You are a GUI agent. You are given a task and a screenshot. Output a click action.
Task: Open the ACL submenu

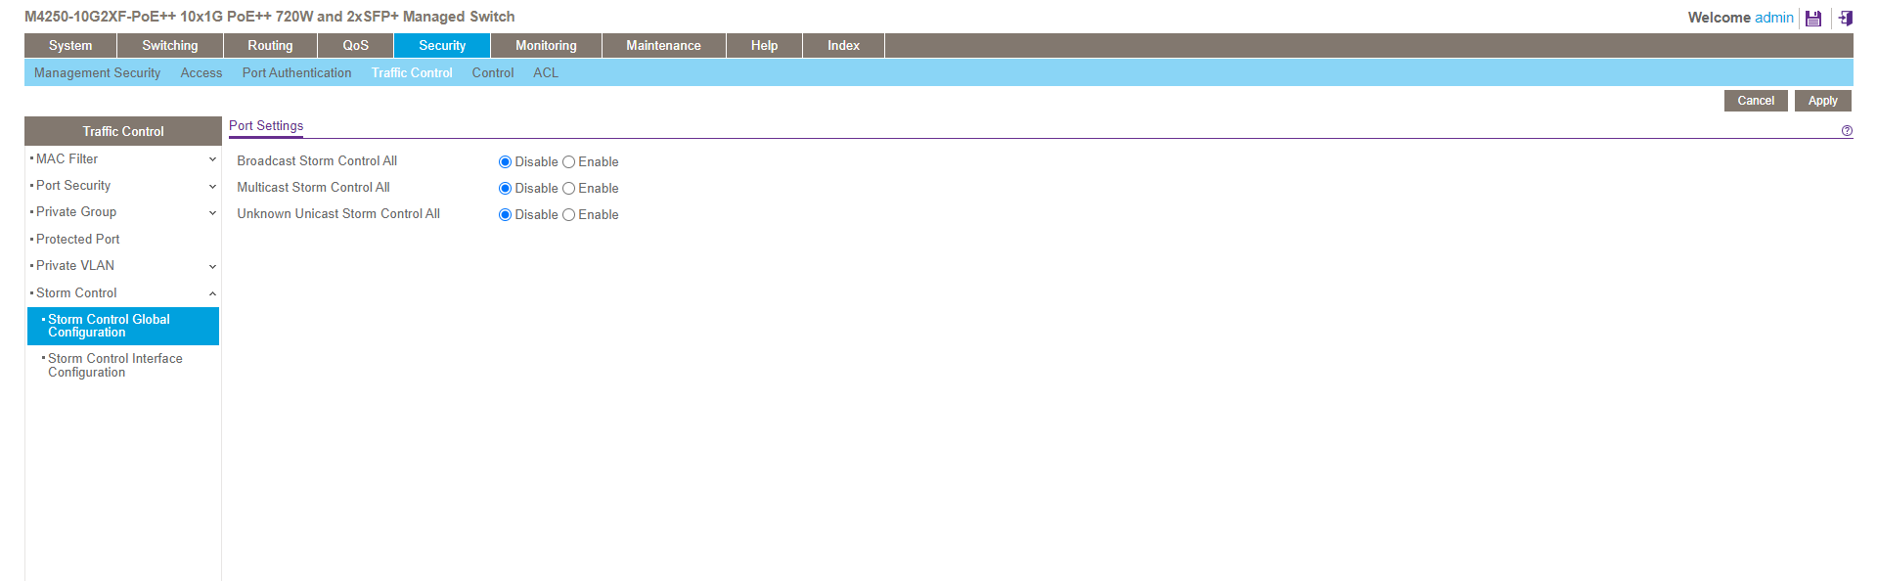(x=546, y=73)
